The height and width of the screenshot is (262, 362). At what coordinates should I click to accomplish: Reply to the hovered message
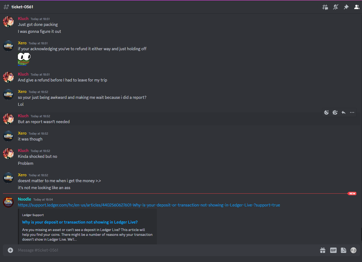tap(344, 112)
